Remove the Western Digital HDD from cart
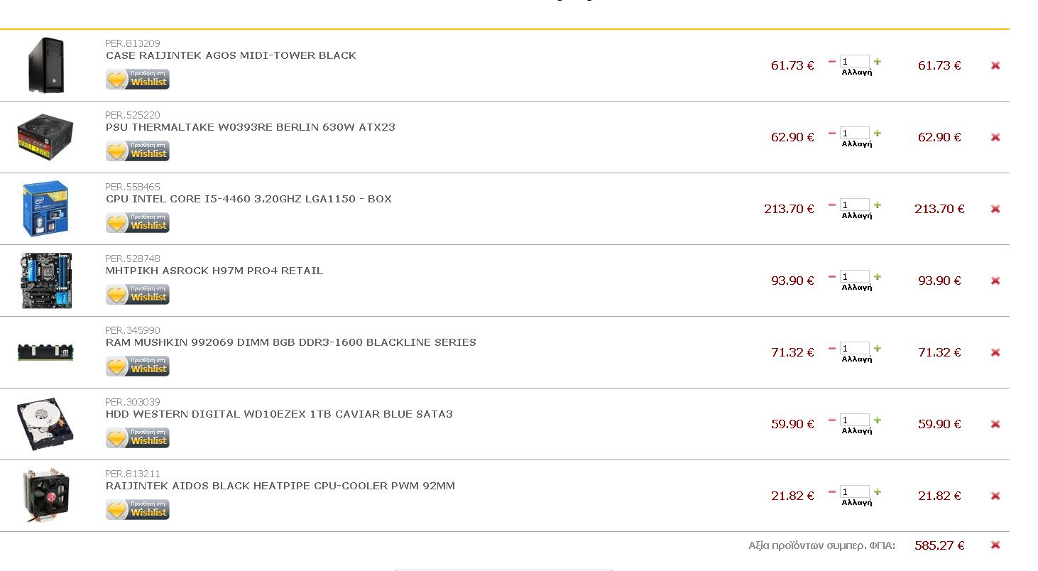 (x=995, y=424)
